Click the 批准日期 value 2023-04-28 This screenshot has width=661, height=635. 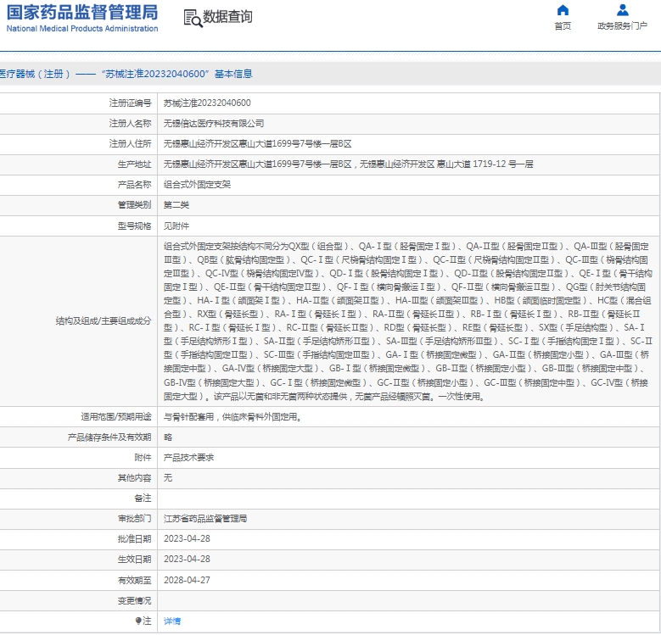coord(187,539)
